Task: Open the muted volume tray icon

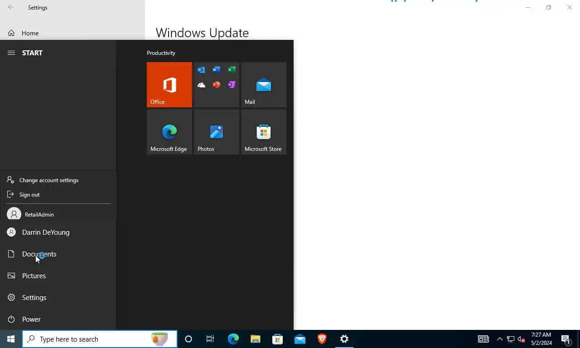Action: point(522,339)
